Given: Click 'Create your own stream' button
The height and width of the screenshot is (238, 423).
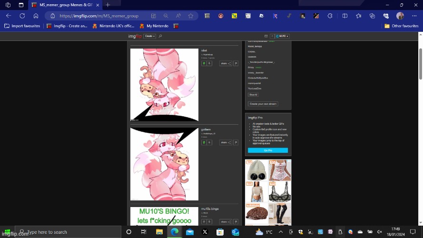Looking at the screenshot, I should [263, 104].
